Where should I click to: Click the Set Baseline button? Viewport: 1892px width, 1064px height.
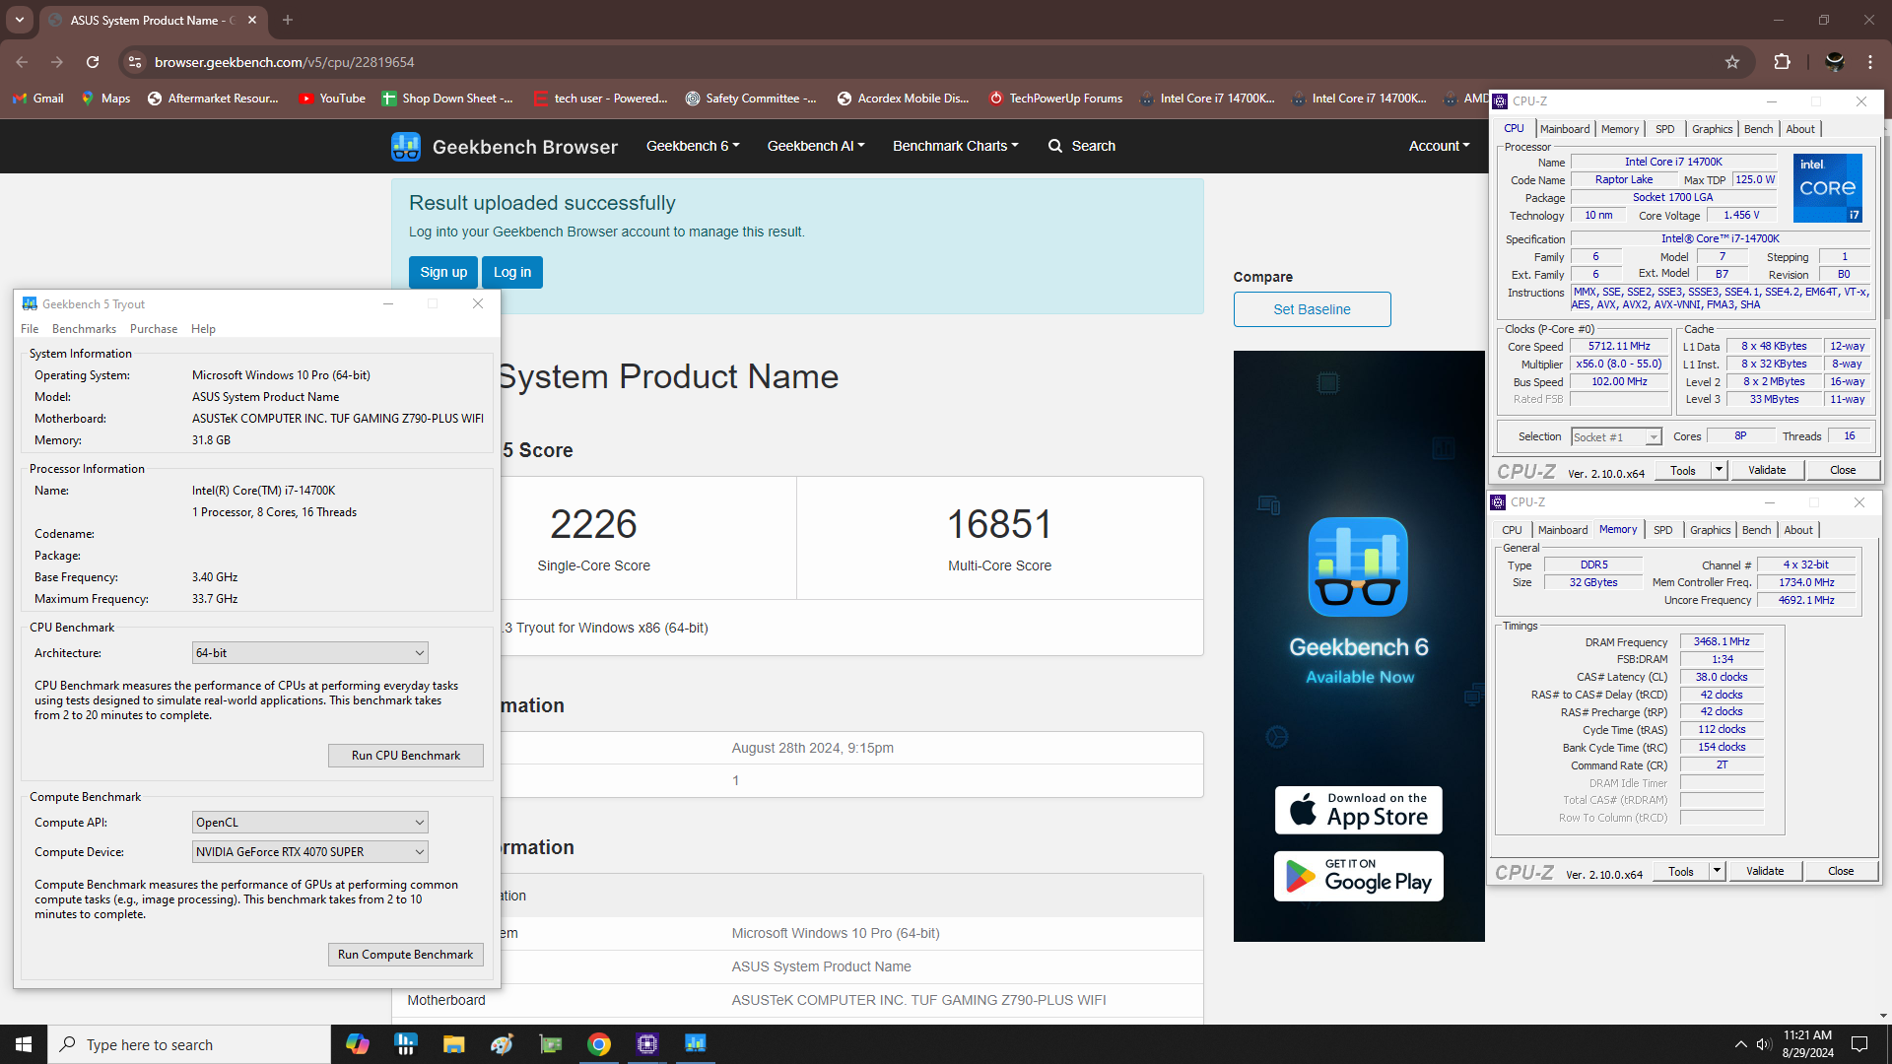click(x=1312, y=309)
